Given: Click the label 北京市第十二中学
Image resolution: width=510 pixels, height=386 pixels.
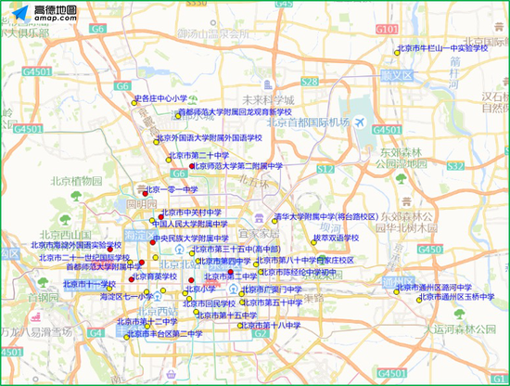Looking at the screenshot, I should pyautogui.click(x=147, y=322).
